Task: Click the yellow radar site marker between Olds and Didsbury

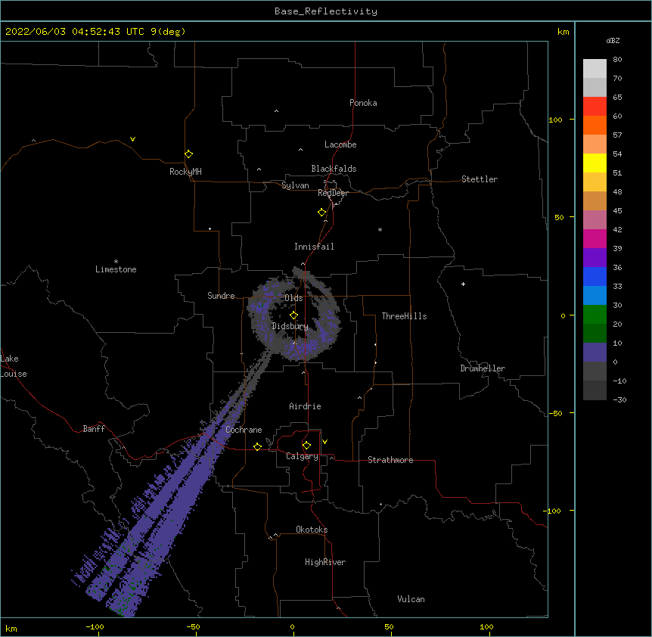Action: [293, 315]
